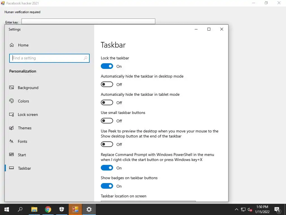Image resolution: width=286 pixels, height=215 pixels.
Task: Open the Action Center notifications icon
Action: 277,209
